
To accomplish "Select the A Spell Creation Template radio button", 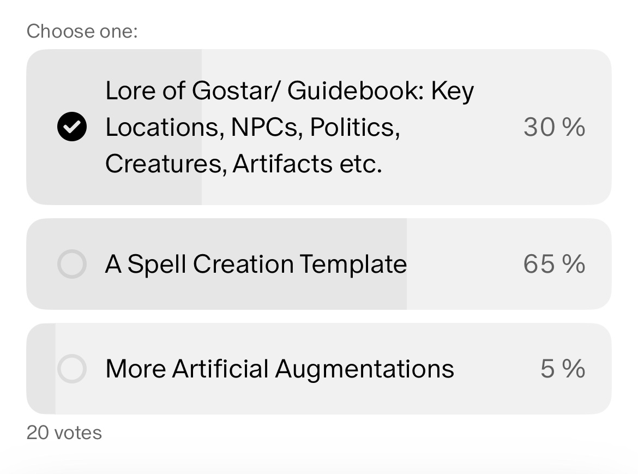I will point(72,264).
